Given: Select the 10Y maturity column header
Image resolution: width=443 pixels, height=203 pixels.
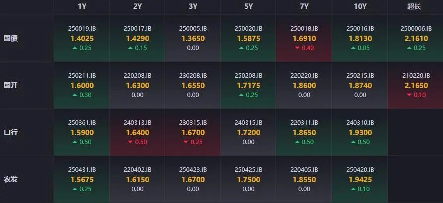Looking at the screenshot, I should point(360,7).
